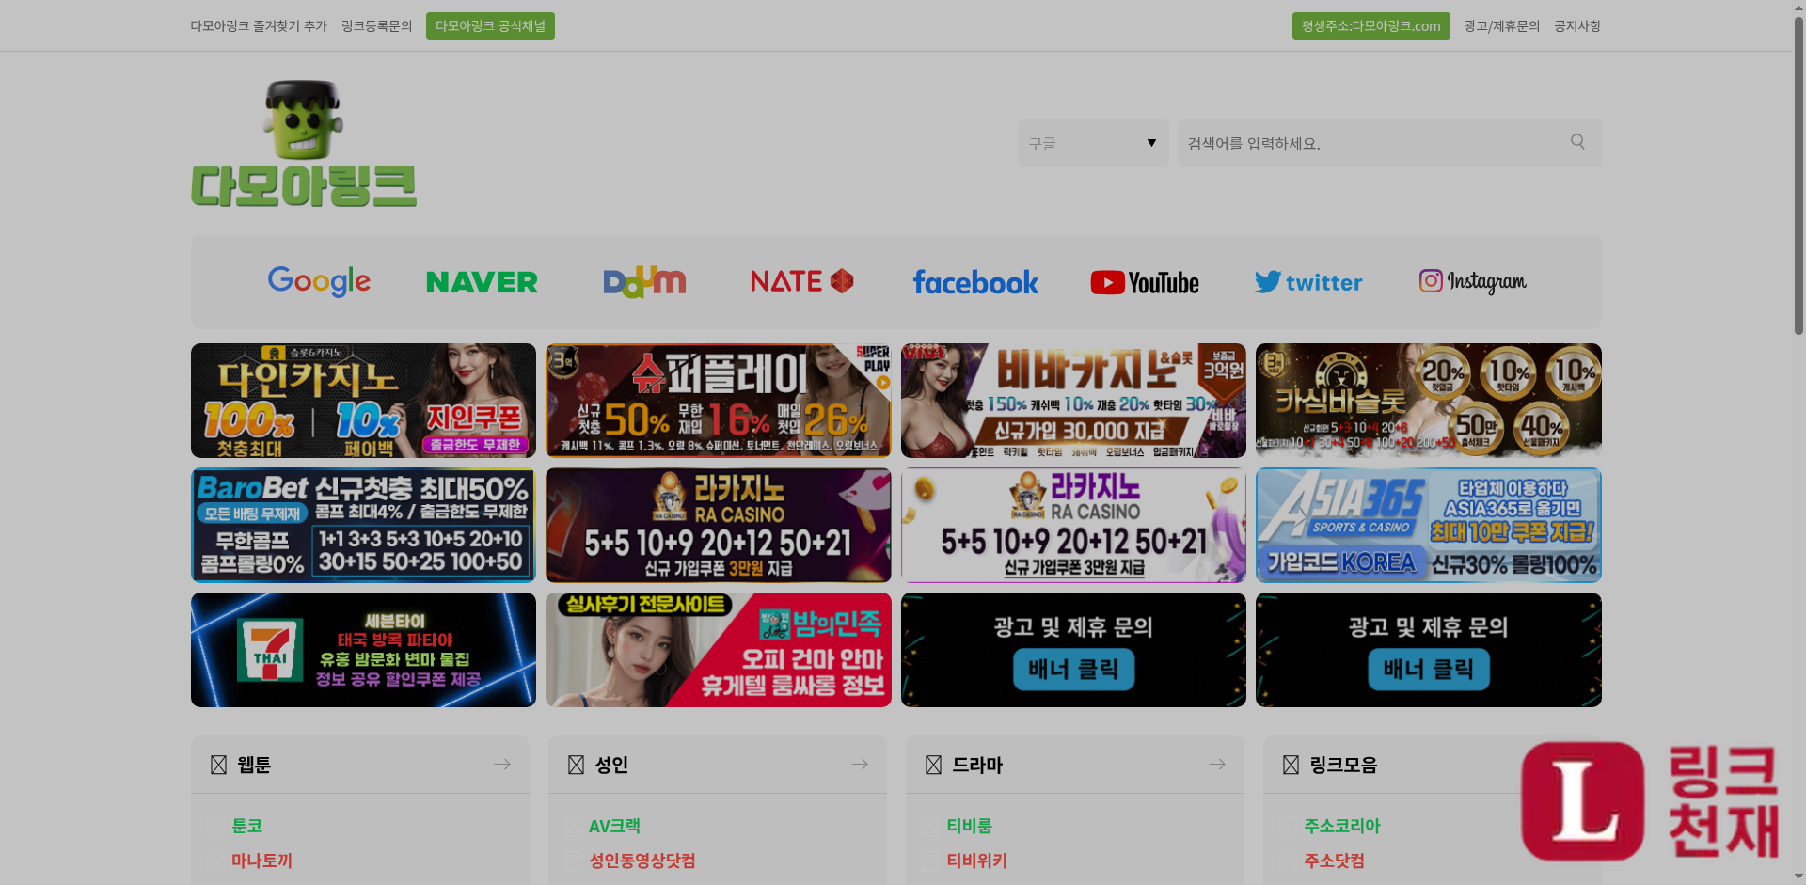
Task: Click the 드라마 category icon
Action: (x=933, y=765)
